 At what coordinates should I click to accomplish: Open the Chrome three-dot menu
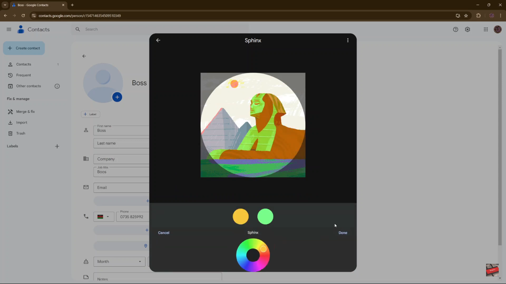tap(500, 15)
